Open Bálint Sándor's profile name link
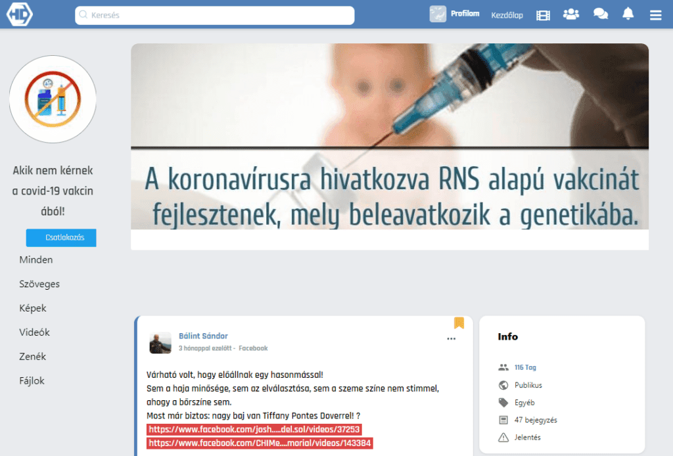This screenshot has width=673, height=456. 203,336
